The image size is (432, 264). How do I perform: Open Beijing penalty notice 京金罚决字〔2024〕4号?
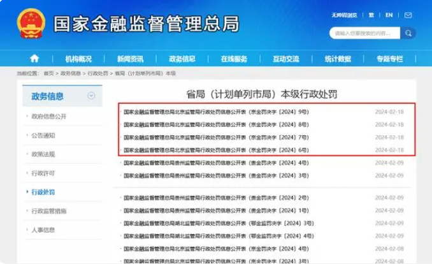(216, 249)
